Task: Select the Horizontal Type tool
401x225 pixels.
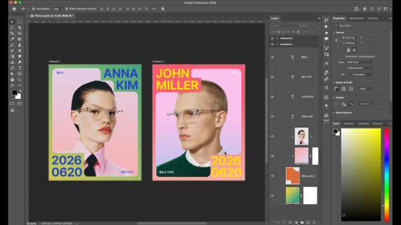Action: coord(19,68)
